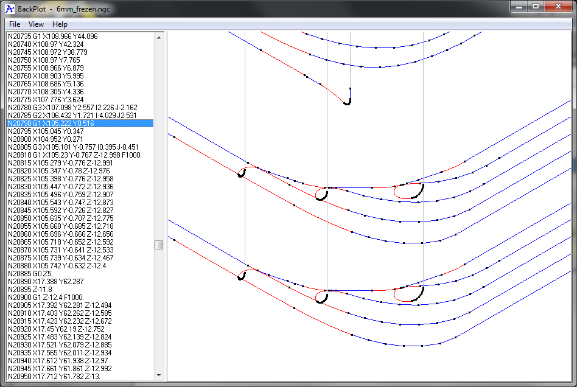Select line N20845 X105.592 Y-0.726 Z-12.827
The width and height of the screenshot is (577, 387).
pos(80,211)
